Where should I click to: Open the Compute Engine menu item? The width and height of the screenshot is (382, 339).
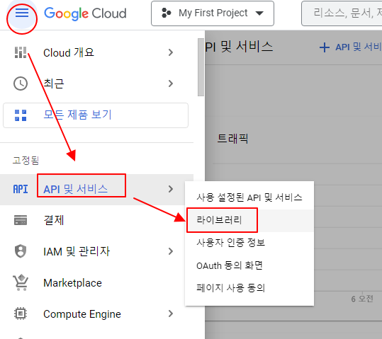[x=96, y=314]
